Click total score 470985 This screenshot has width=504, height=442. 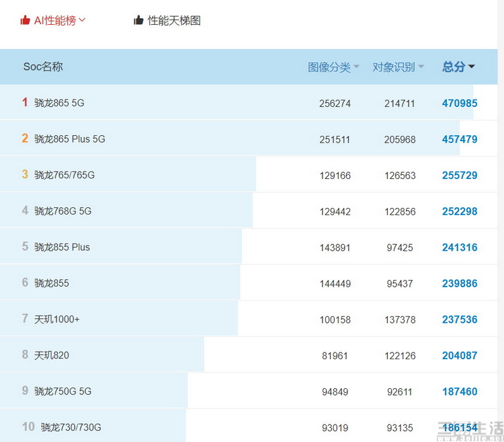[x=460, y=103]
